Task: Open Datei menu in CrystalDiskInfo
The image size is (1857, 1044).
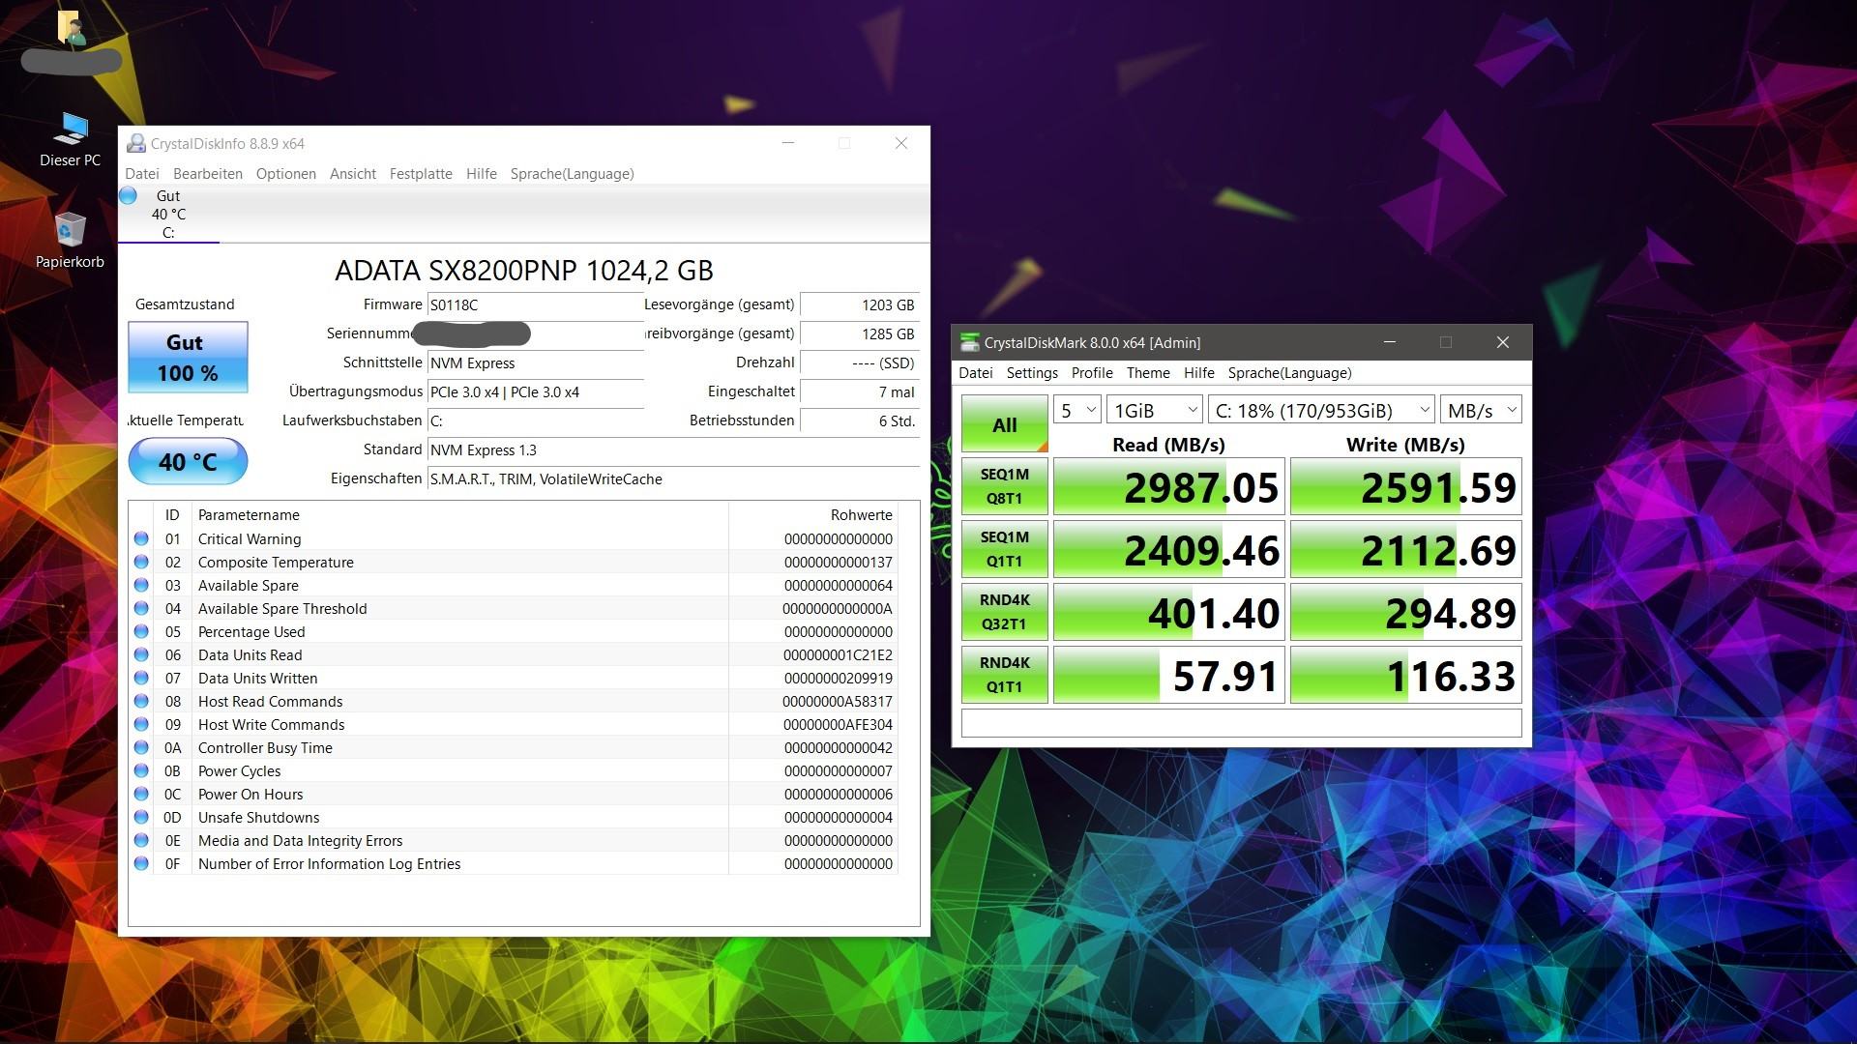Action: coord(141,174)
